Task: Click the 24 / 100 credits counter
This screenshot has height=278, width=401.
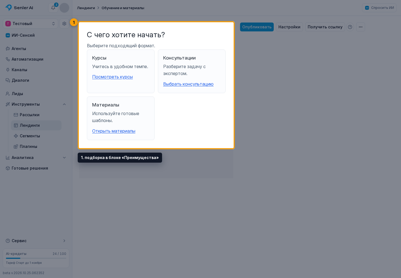Action: 59,254
